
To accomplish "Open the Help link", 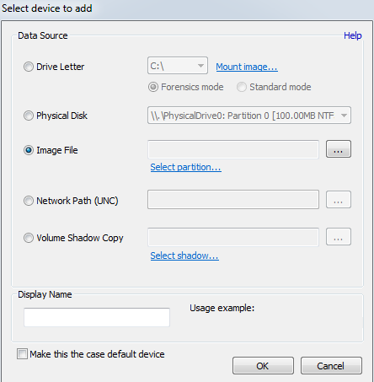I will point(353,35).
